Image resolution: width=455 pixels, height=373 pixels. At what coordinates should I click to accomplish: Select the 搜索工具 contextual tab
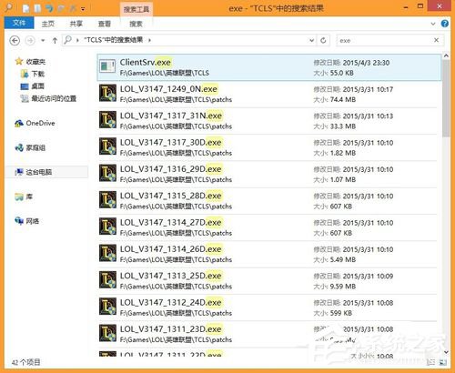[136, 9]
